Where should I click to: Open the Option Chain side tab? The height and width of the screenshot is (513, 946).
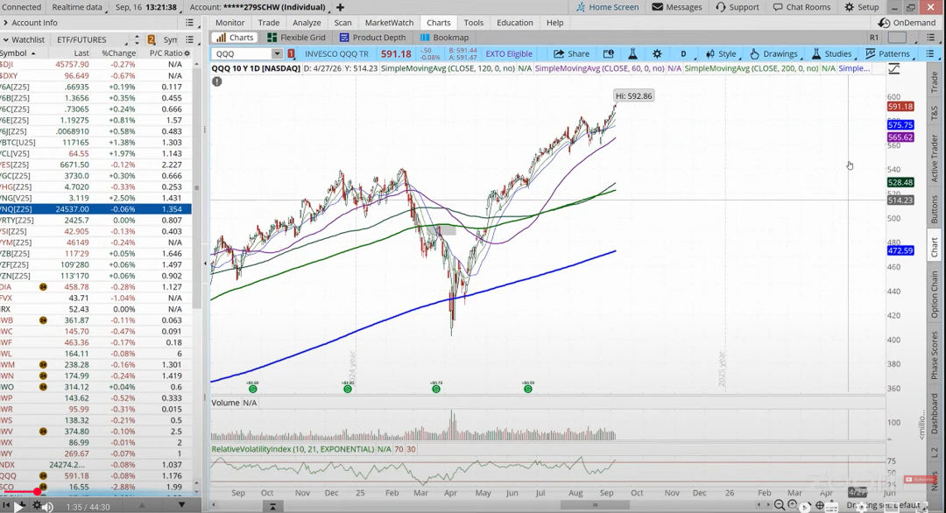click(x=935, y=295)
